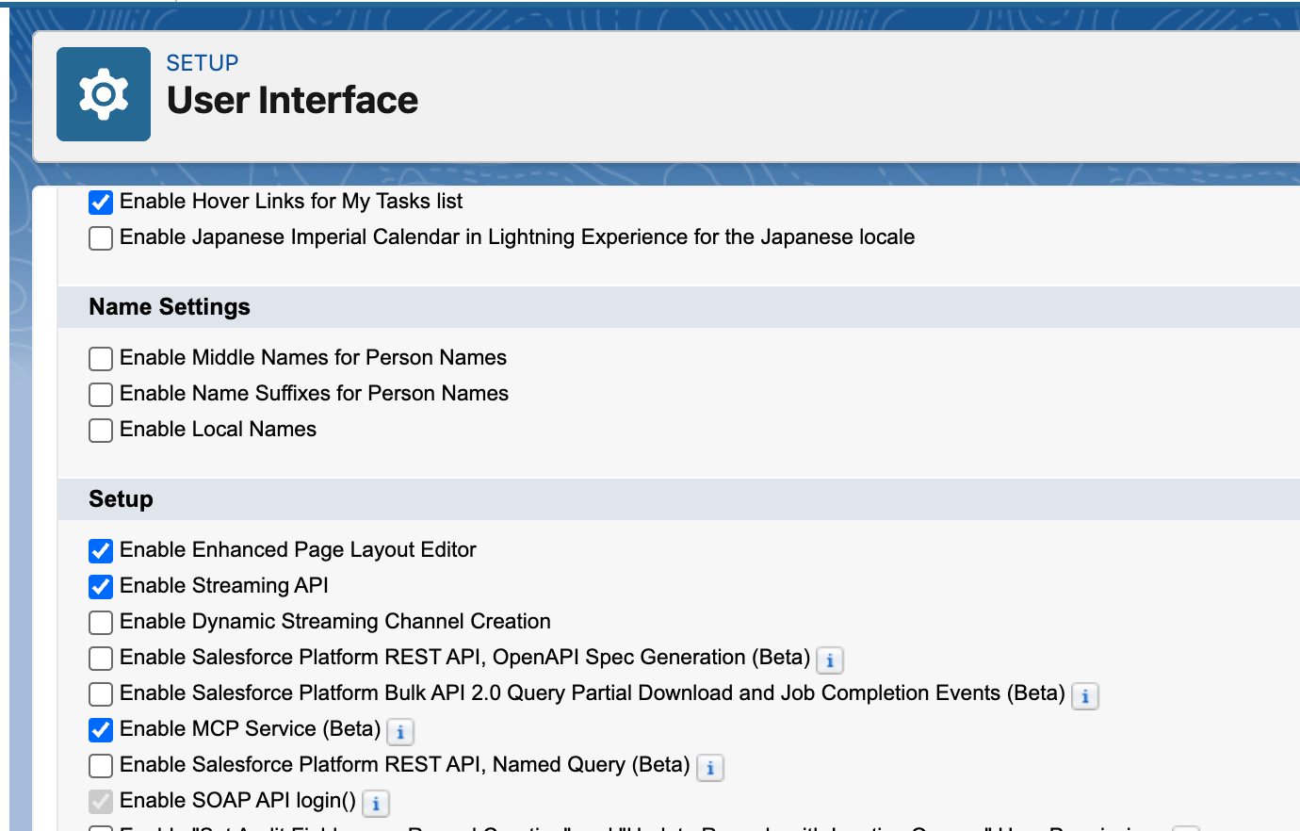
Task: Check REST API OpenAPI Spec Generation beta
Action: click(100, 658)
